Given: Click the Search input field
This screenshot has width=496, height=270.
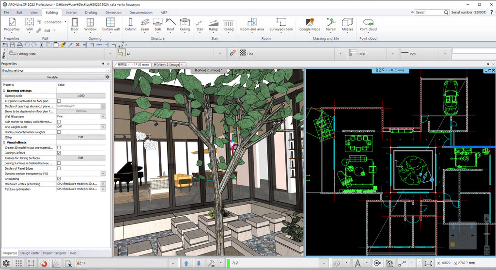Looking at the screenshot, I should pos(429,12).
